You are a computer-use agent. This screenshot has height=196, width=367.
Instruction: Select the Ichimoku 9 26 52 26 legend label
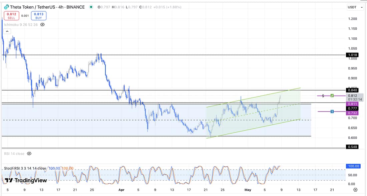pos(21,24)
